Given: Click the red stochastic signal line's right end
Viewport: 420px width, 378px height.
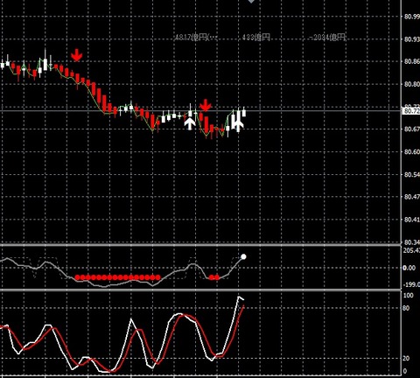Looking at the screenshot, I should tap(243, 306).
